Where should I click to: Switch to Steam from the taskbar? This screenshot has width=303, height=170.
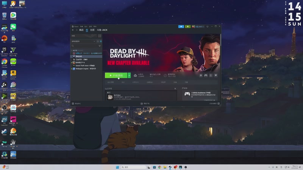tap(170, 167)
